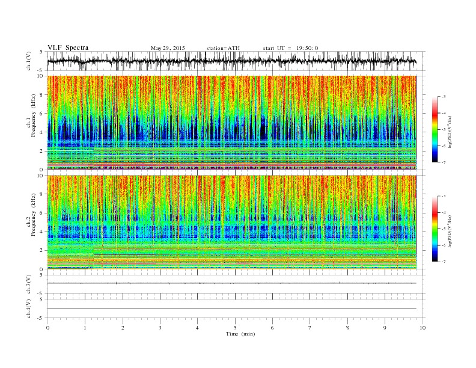This screenshot has width=476, height=368.
Task: Click the "station=ATH" header label
Action: [x=223, y=48]
